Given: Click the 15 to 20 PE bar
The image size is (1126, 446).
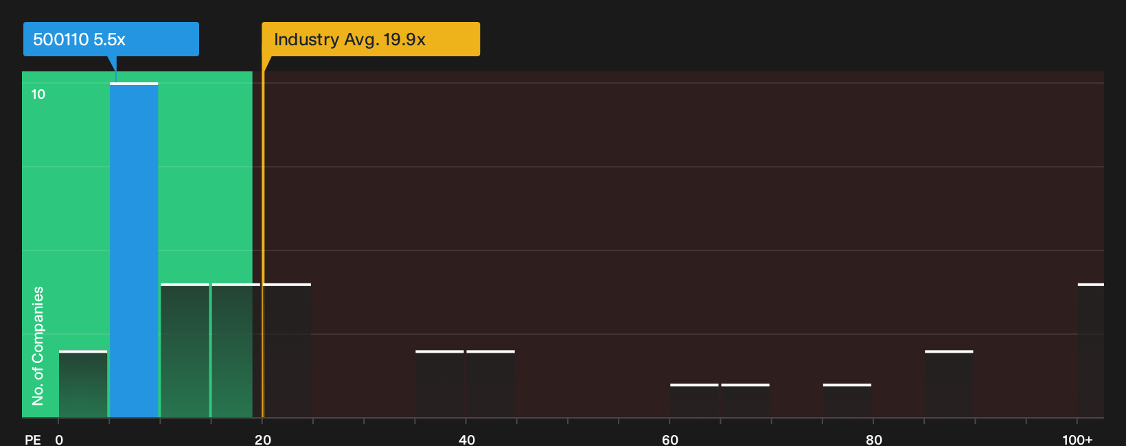Looking at the screenshot, I should click(235, 350).
